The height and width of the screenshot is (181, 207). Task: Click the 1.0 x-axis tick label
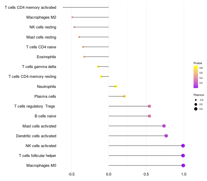(x=183, y=174)
